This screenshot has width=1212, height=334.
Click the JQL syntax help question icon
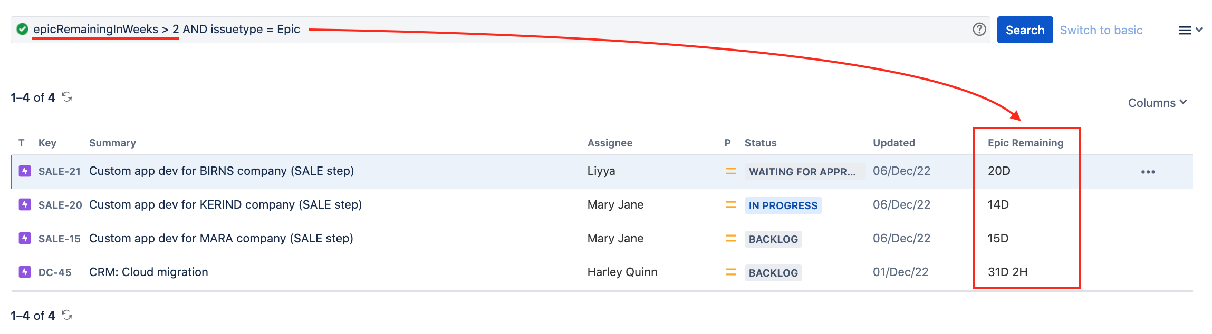[x=979, y=30]
